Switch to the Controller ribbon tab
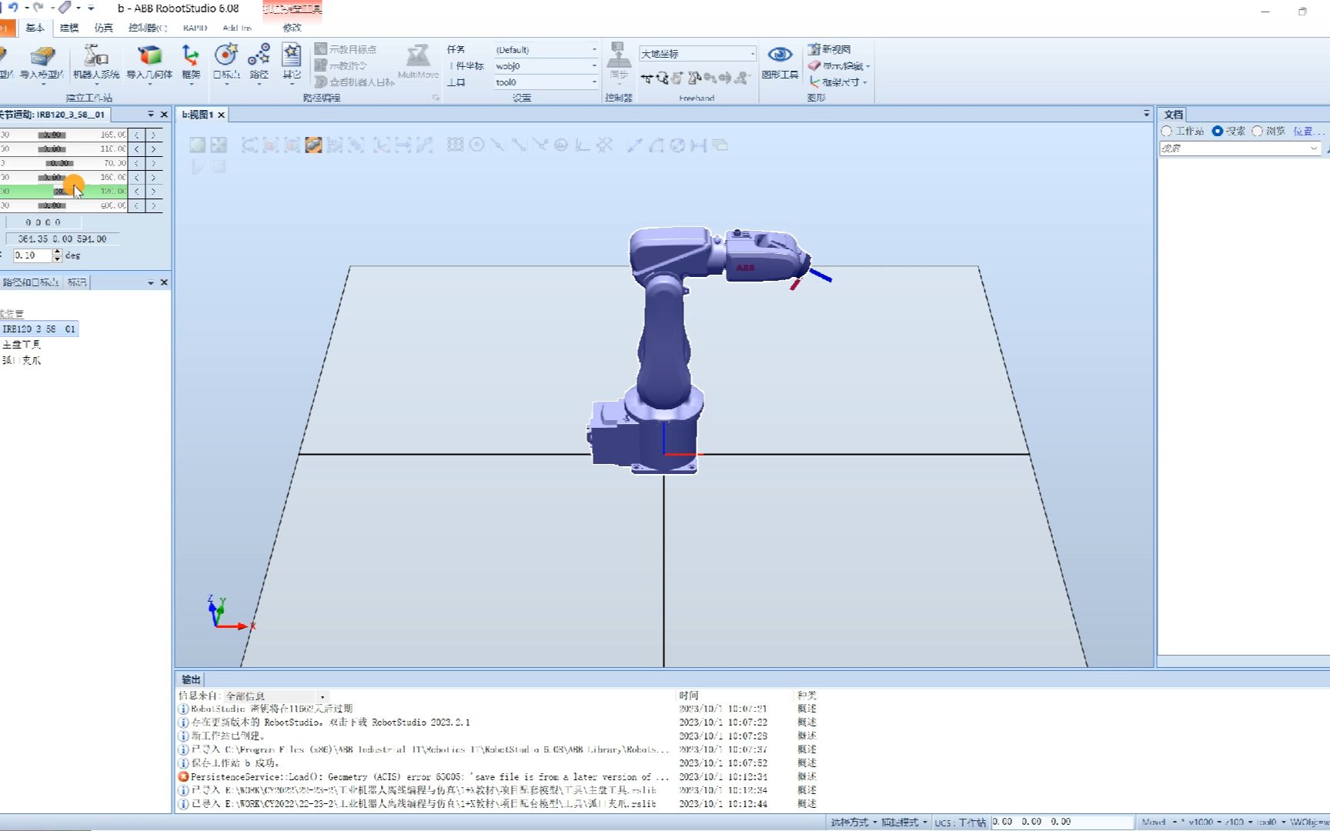This screenshot has height=831, width=1330. coord(147,28)
